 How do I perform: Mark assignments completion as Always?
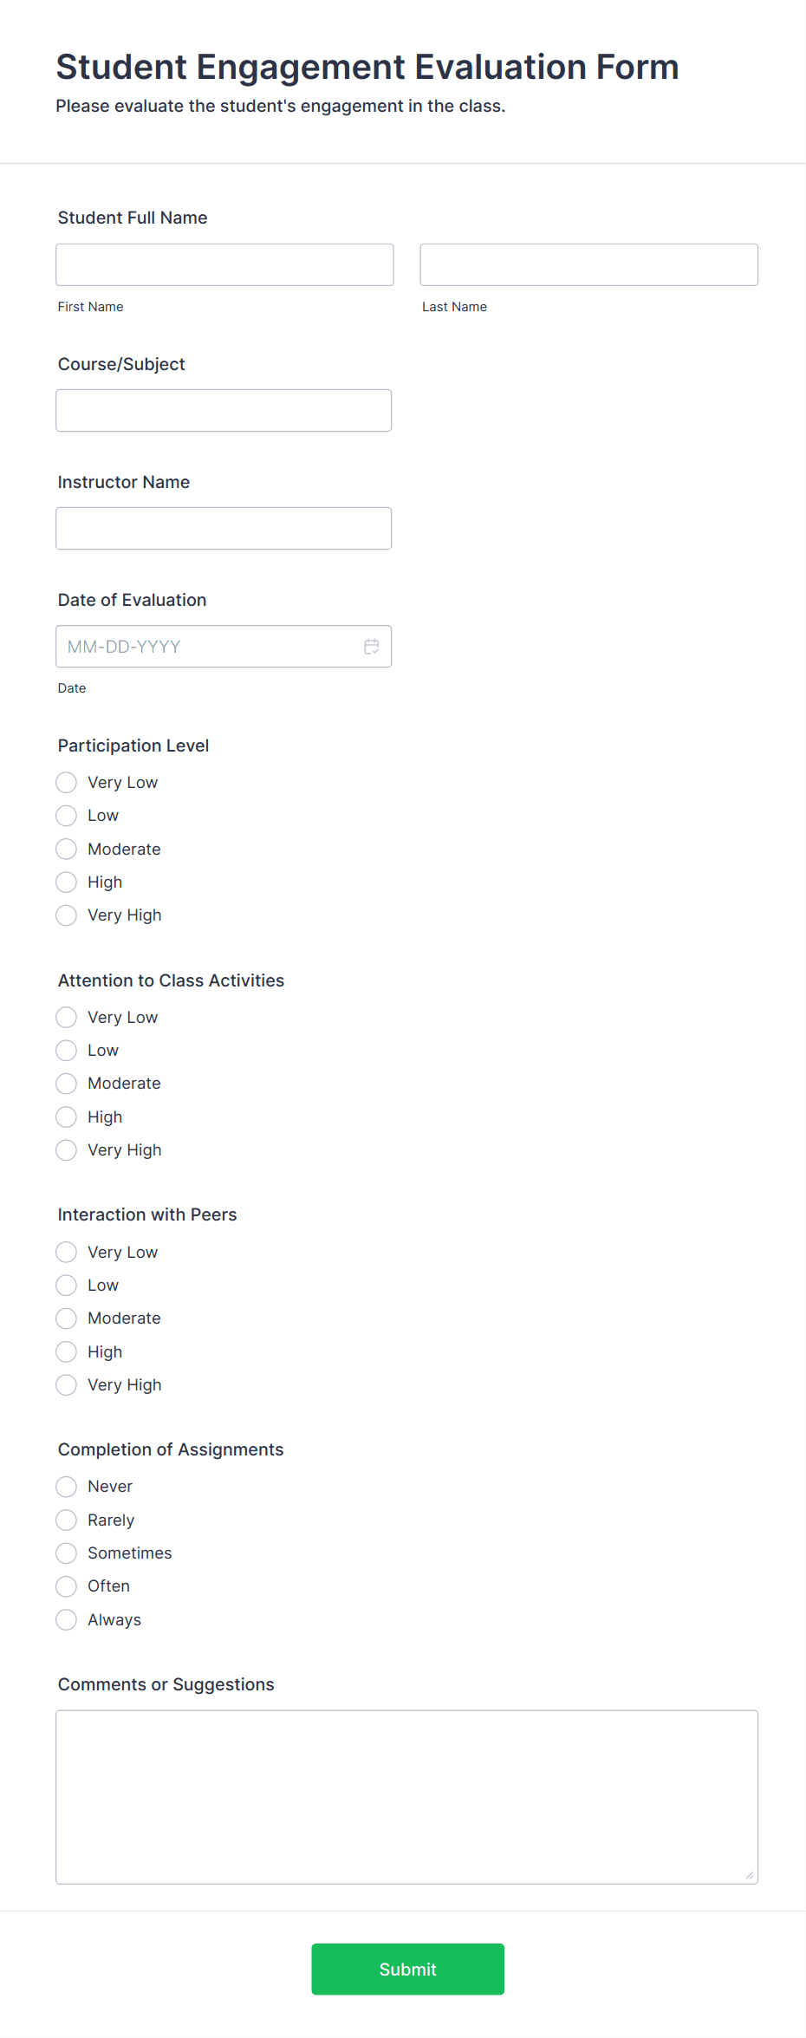(66, 1619)
